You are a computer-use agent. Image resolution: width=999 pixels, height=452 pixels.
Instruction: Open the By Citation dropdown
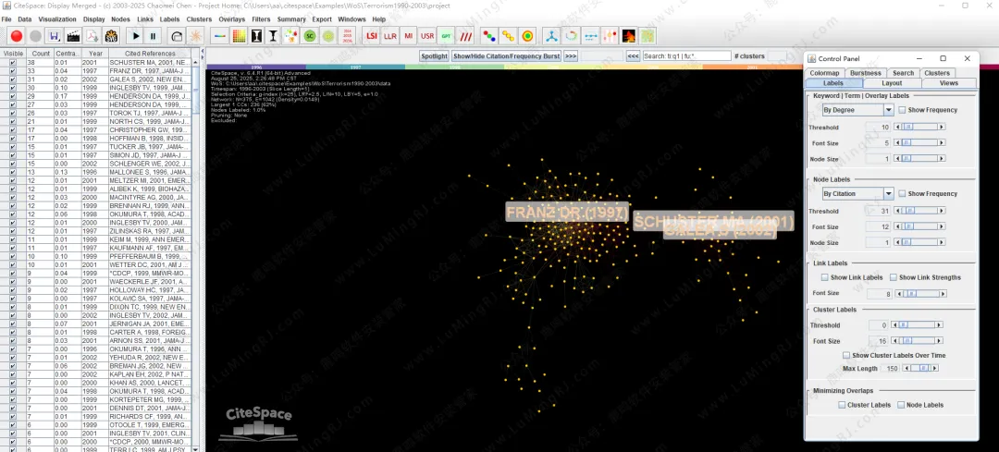click(x=858, y=194)
